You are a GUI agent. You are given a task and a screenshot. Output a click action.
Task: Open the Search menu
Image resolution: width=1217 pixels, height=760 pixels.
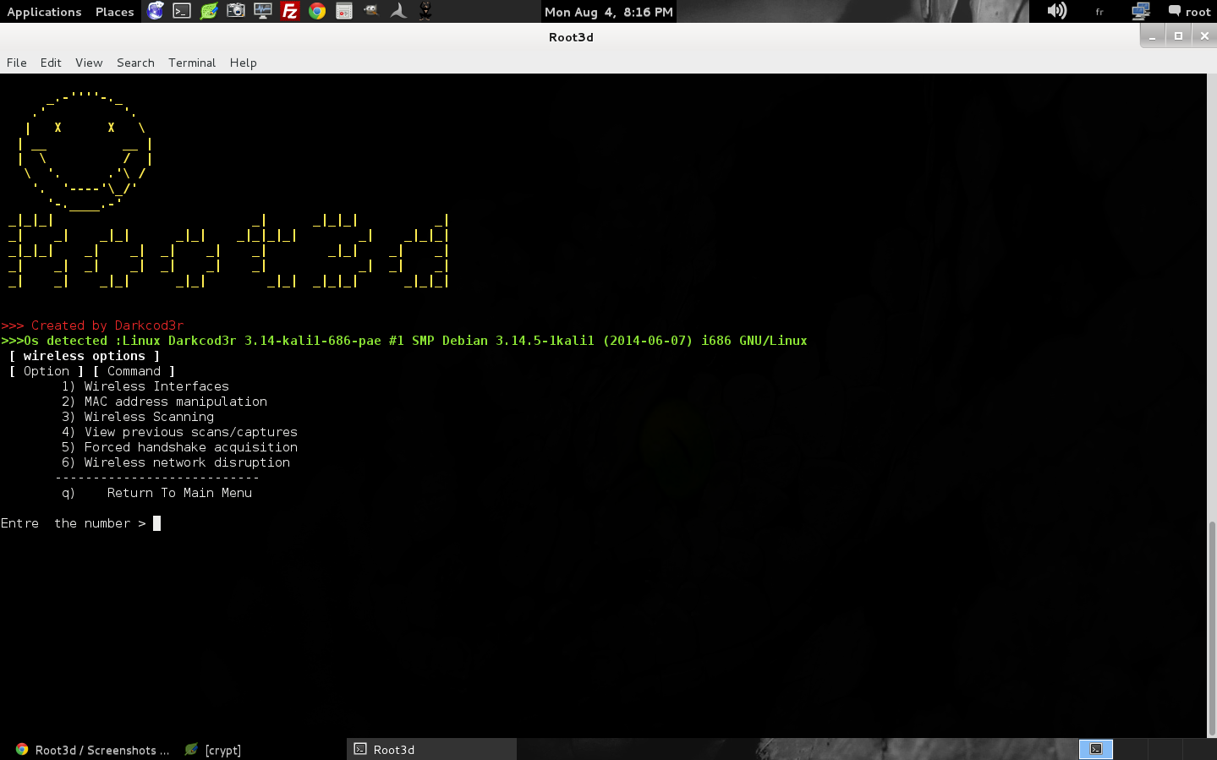coord(135,63)
